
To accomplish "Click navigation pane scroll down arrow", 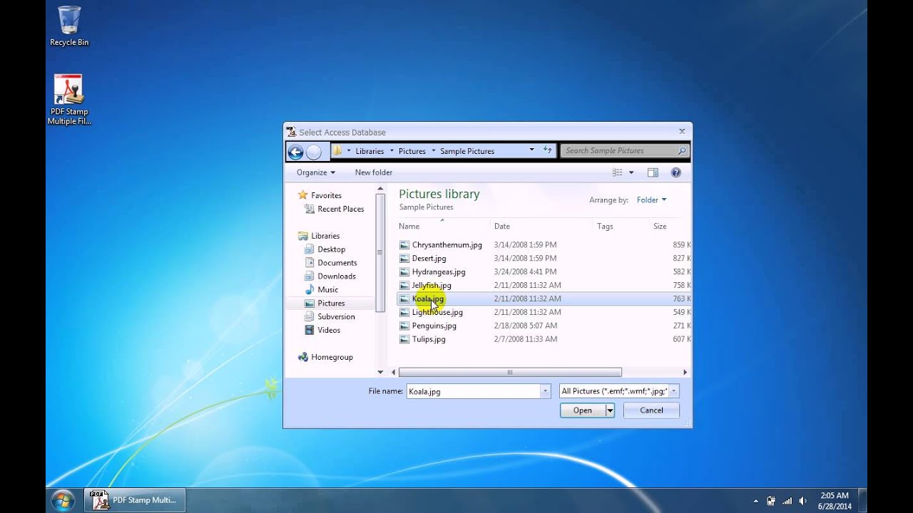I will (x=380, y=372).
